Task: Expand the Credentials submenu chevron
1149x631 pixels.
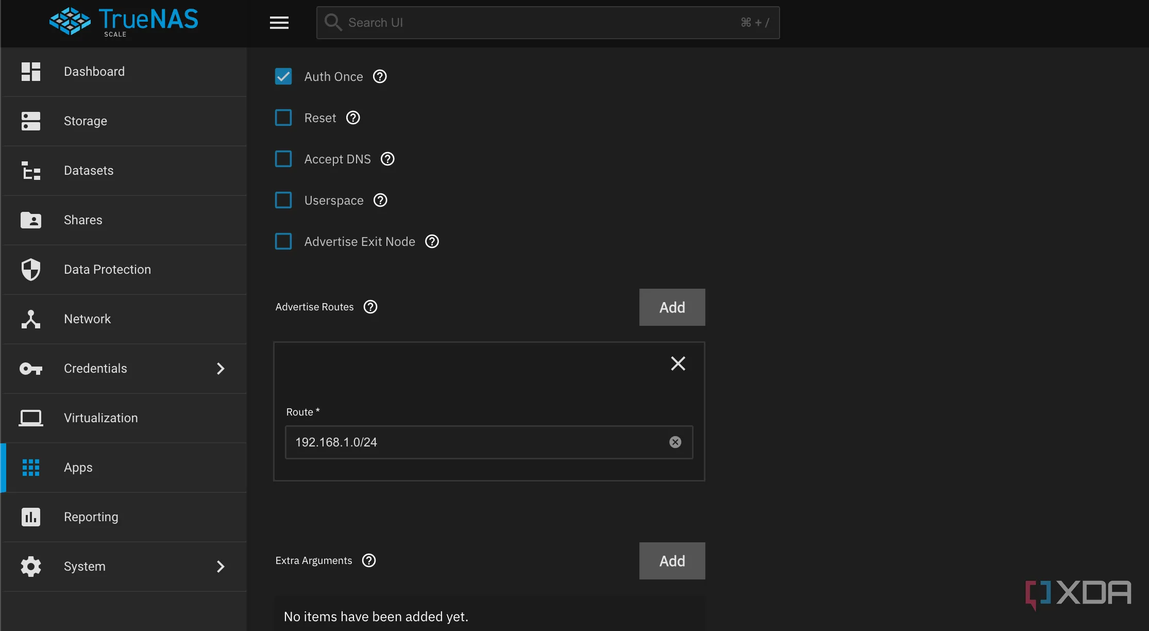Action: 221,369
